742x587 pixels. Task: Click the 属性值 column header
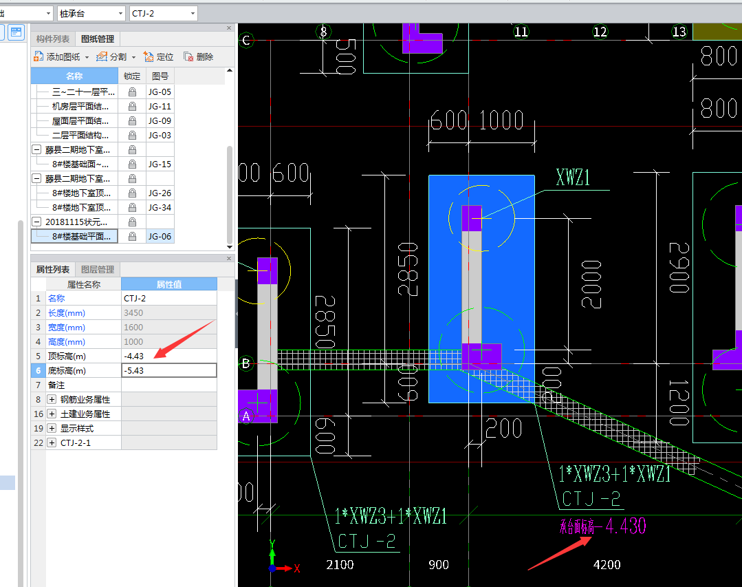click(x=169, y=284)
